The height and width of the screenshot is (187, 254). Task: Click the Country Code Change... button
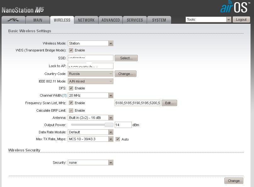point(125,74)
